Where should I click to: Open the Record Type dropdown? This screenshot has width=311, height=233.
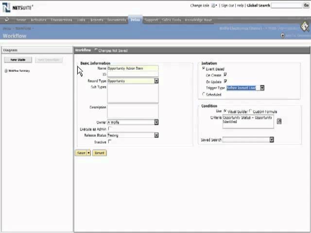156,81
